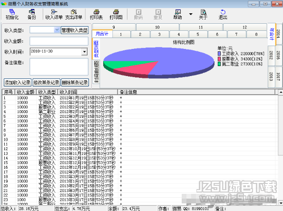Viewport: 283px width, 211px height.
Task: Click the 管理收入类型 button
Action: (x=75, y=30)
